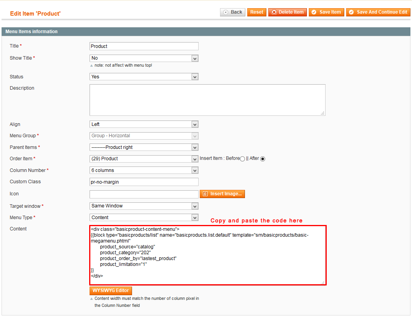Click the 'Menu Group' field label

point(23,136)
